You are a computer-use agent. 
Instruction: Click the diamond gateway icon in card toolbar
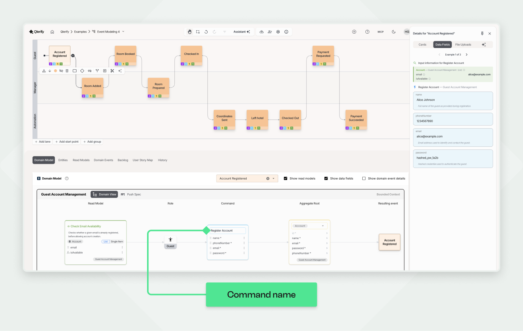(x=82, y=71)
